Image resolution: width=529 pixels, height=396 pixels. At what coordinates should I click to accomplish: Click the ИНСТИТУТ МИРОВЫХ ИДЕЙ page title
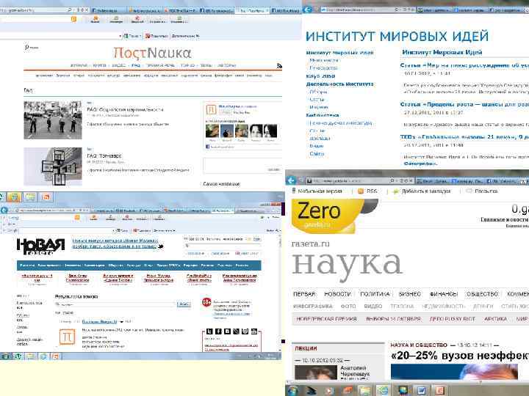click(x=397, y=36)
